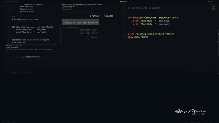Image resolution: width=219 pixels, height=123 pixels.
Task: Switch to the PROBLEMS panel tab
Action: 8,72
